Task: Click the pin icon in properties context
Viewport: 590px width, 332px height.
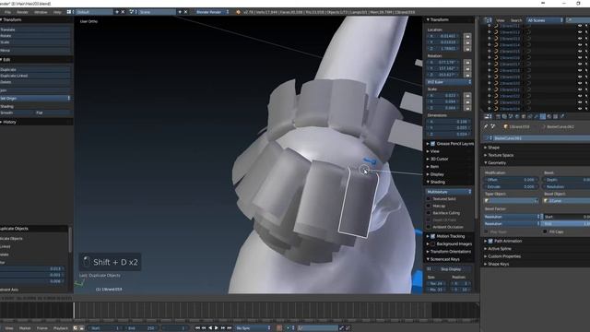Action: 486,126
